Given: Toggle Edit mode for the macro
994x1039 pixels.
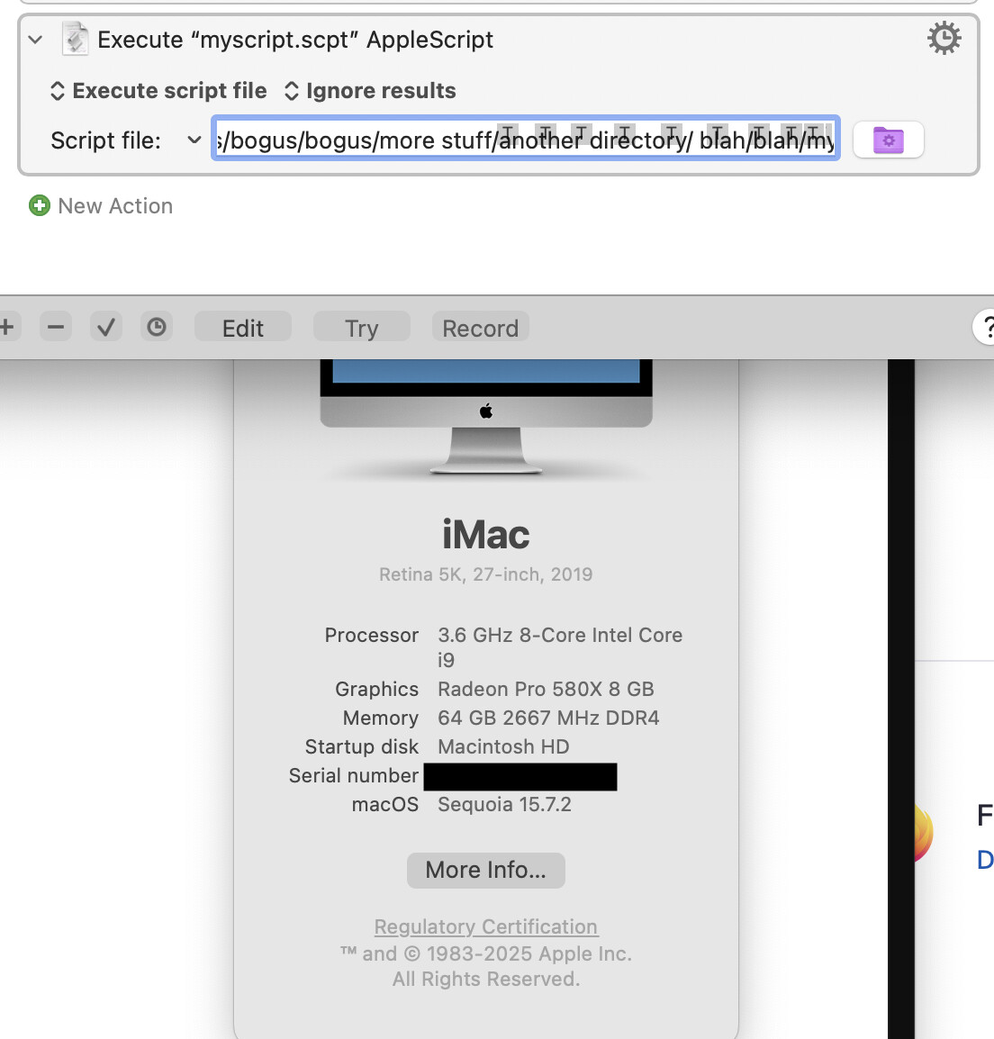Looking at the screenshot, I should point(243,328).
